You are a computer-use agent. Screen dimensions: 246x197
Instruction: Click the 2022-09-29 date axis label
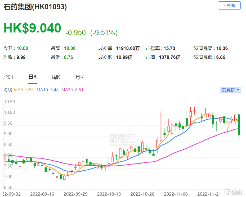click(x=75, y=194)
